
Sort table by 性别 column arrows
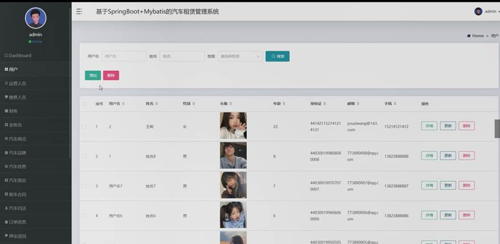coord(194,104)
